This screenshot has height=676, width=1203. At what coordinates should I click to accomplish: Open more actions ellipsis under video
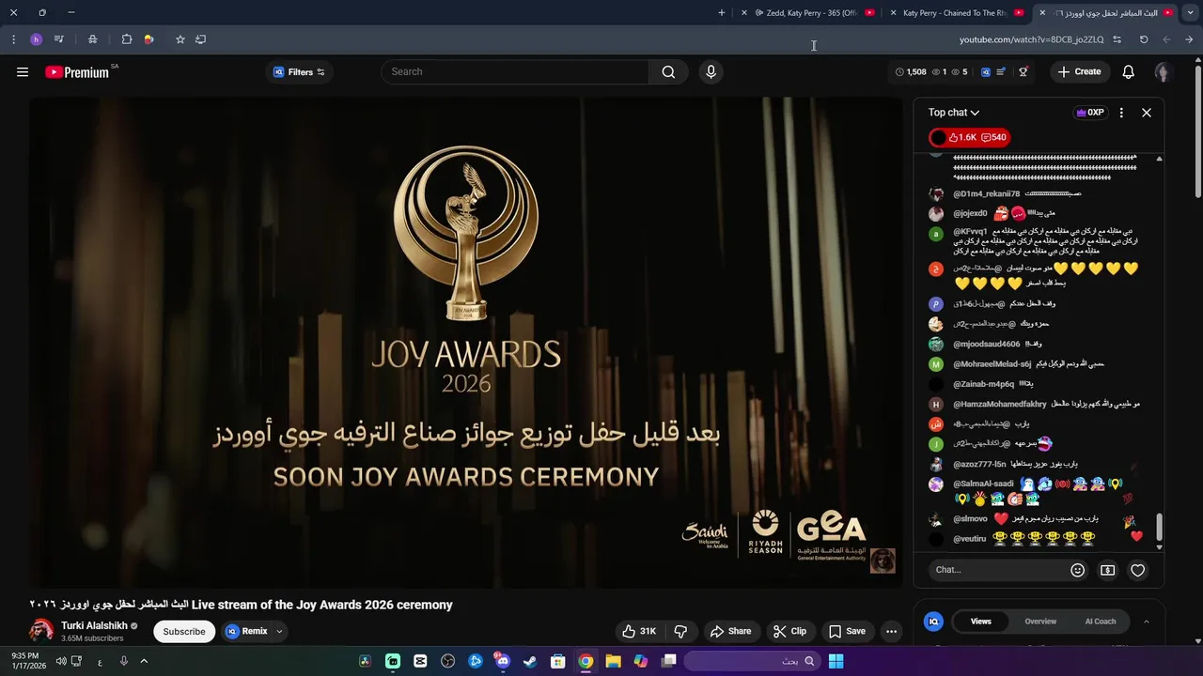click(x=891, y=631)
